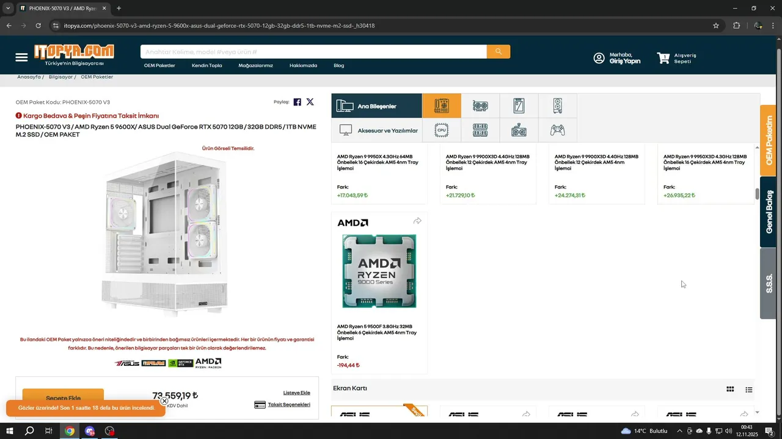Show hidden system tray icons

pos(681,431)
